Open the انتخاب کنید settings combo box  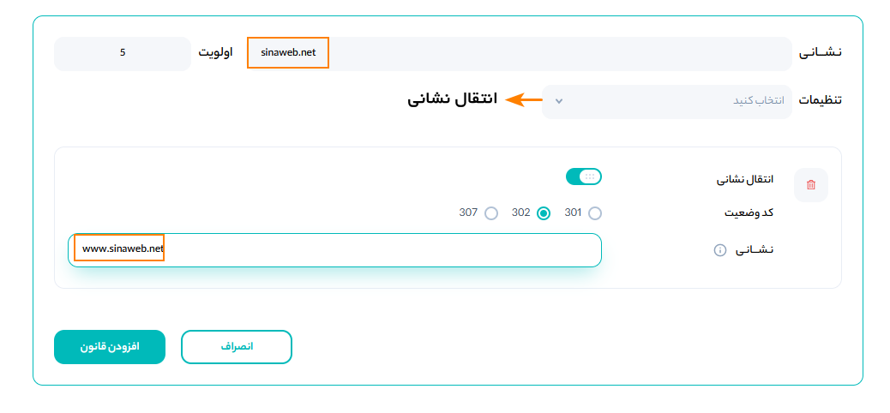[x=667, y=101]
